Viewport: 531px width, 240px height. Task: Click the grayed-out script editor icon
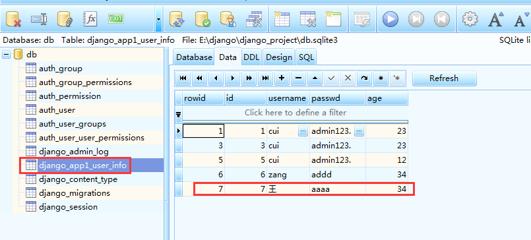tap(362, 19)
